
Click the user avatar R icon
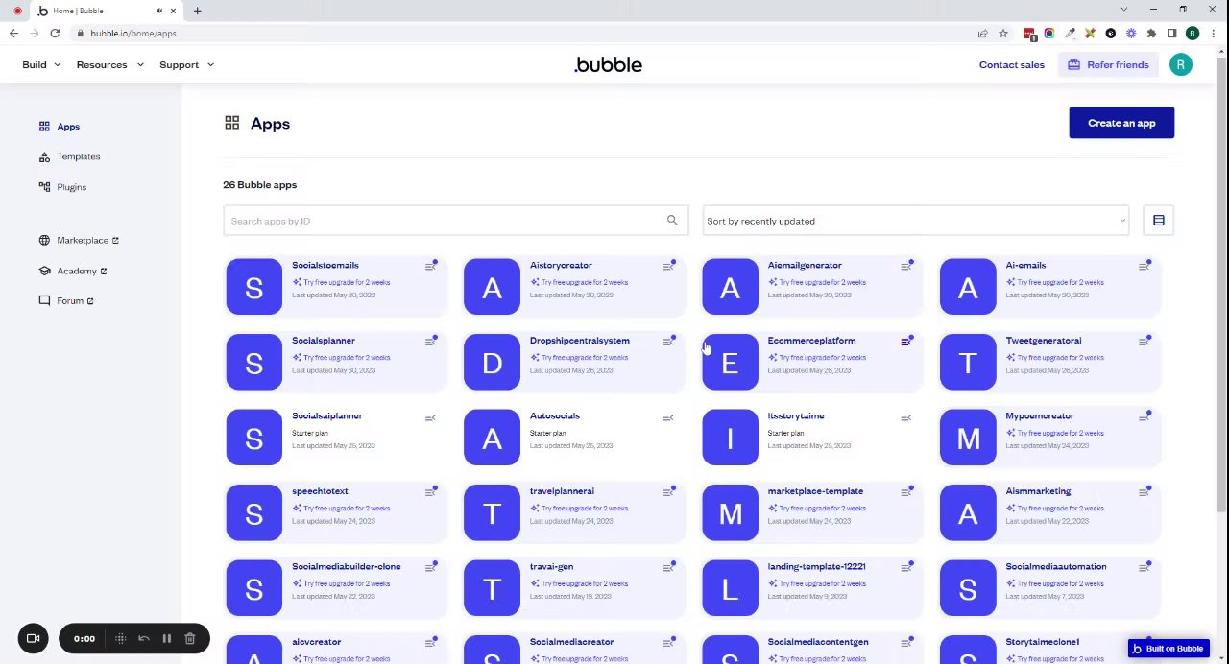click(1181, 65)
